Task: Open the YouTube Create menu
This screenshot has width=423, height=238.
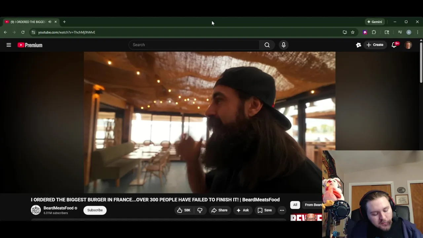Action: tap(375, 45)
